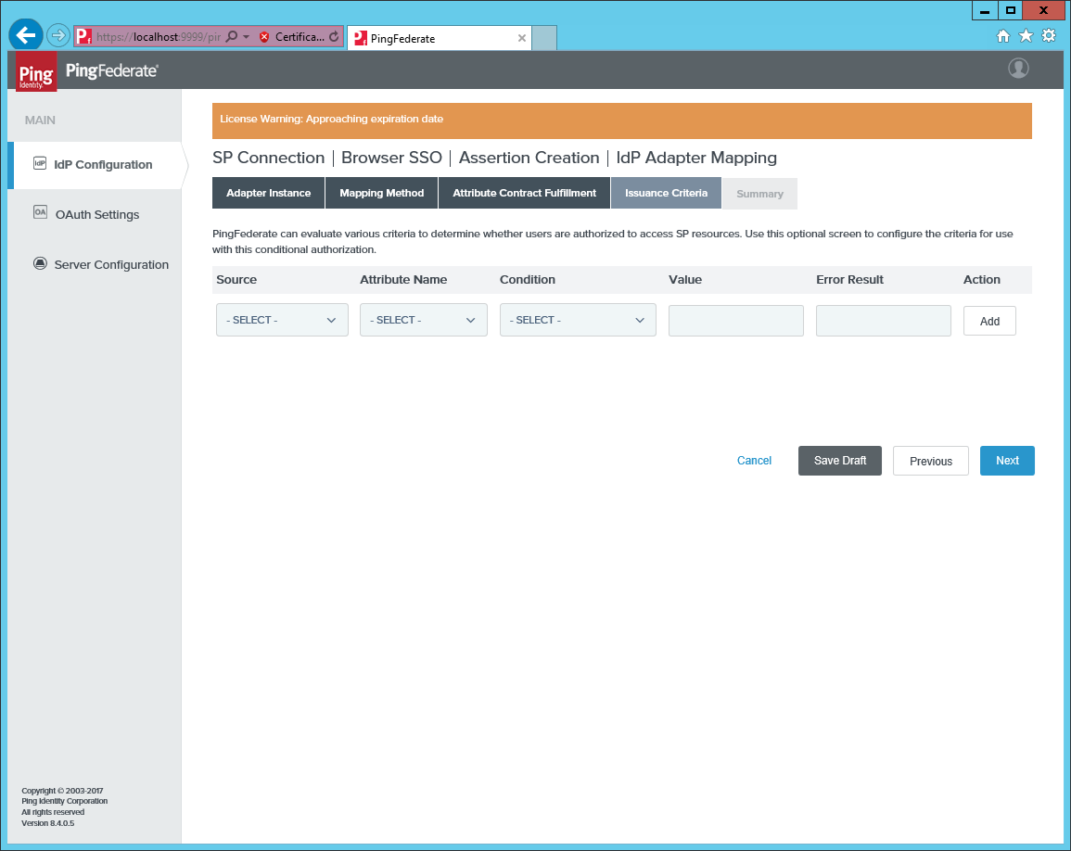Click the localhost address bar URL
This screenshot has width=1071, height=851.
click(159, 37)
